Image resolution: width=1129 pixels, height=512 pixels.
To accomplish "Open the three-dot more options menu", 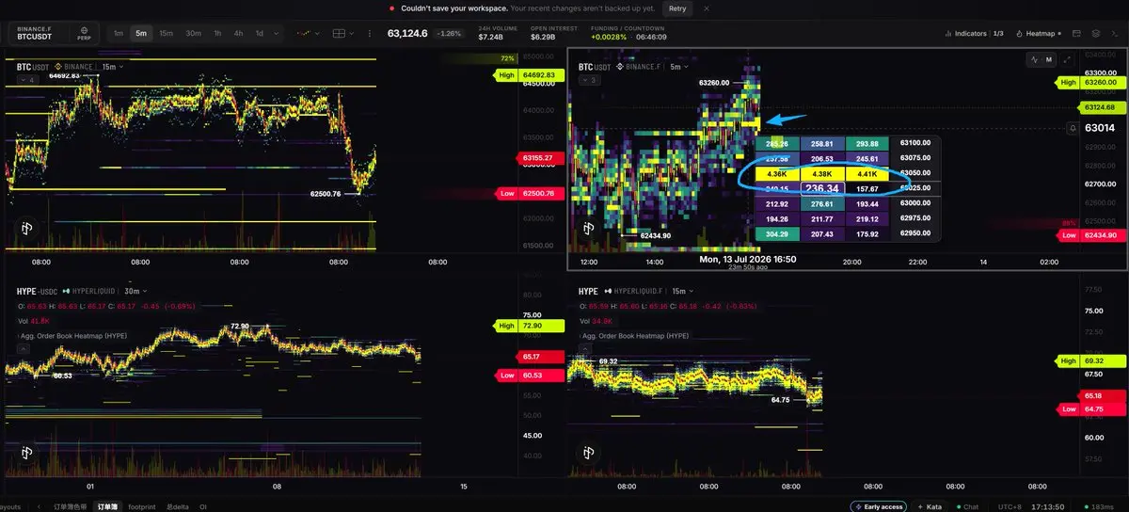I will coord(368,33).
